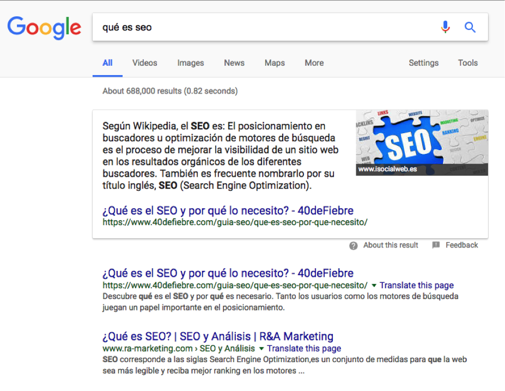The image size is (505, 391).
Task: Click the Google logo
Action: pyautogui.click(x=44, y=27)
